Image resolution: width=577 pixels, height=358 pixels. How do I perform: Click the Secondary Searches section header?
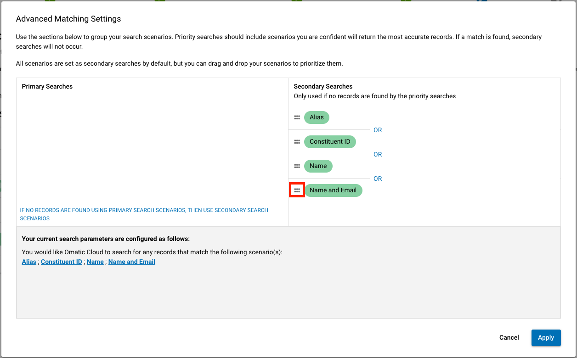point(323,86)
